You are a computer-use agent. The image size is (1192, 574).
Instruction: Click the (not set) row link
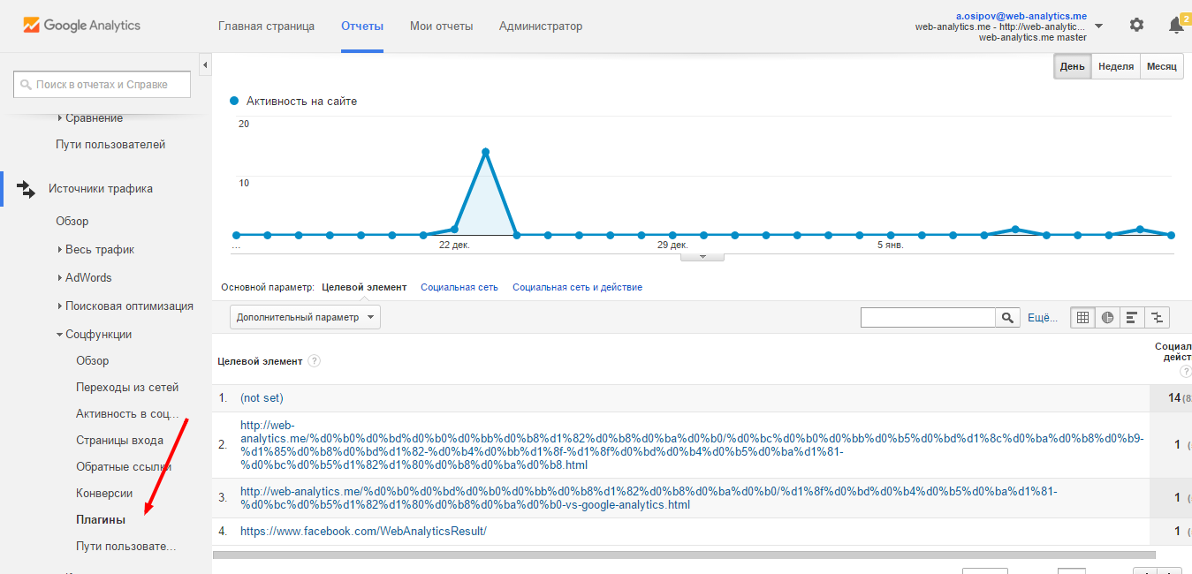[262, 398]
